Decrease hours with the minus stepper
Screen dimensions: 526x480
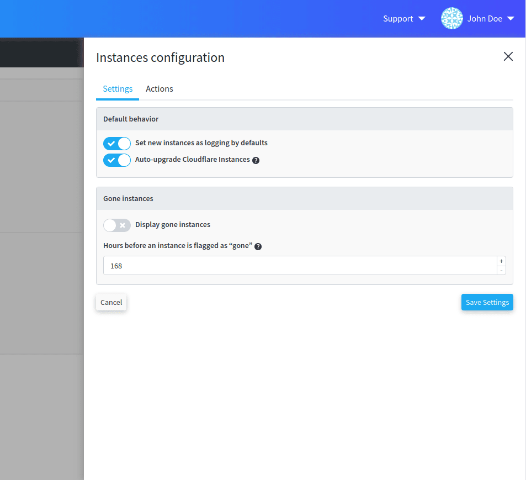click(501, 270)
